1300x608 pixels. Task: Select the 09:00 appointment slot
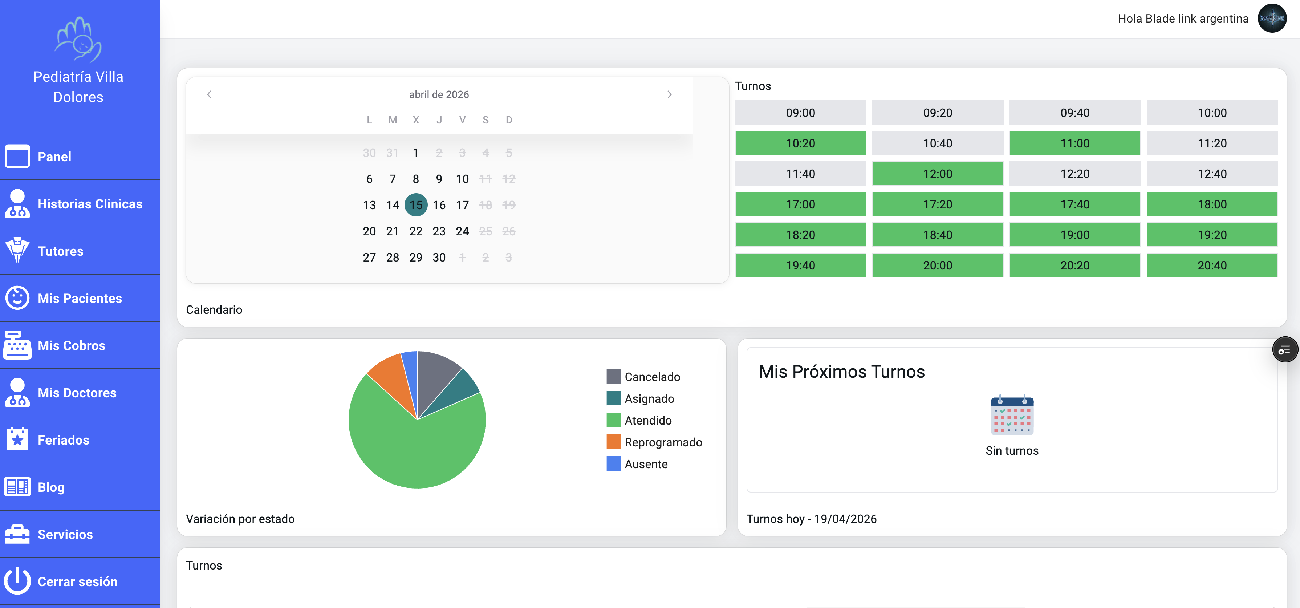pos(800,113)
